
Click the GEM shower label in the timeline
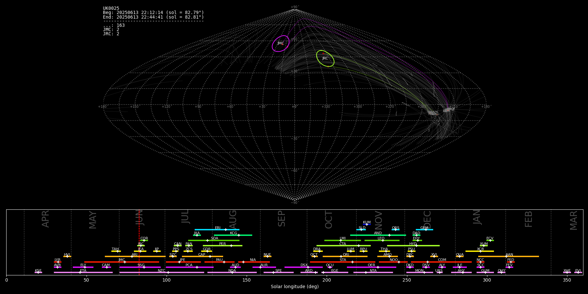click(x=424, y=228)
